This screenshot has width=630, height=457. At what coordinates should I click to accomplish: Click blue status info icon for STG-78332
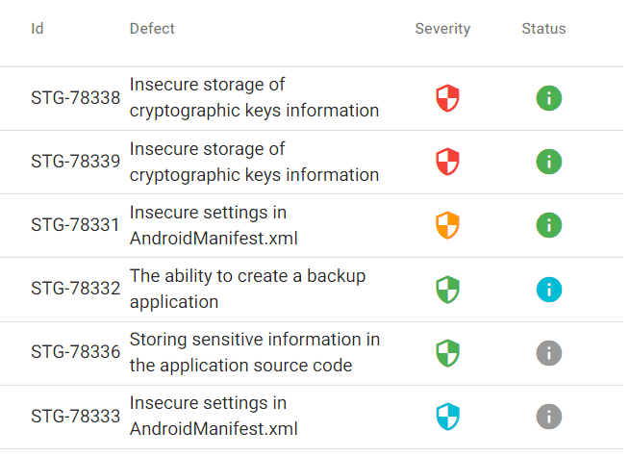(x=549, y=290)
